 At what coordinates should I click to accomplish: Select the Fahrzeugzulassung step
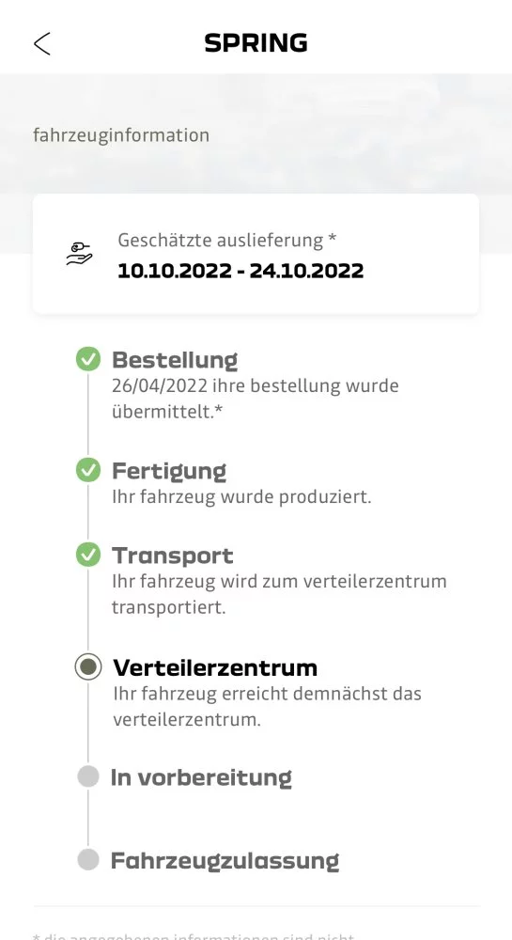point(225,861)
